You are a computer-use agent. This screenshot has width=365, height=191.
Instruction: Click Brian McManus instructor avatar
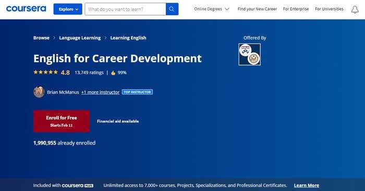(39, 92)
